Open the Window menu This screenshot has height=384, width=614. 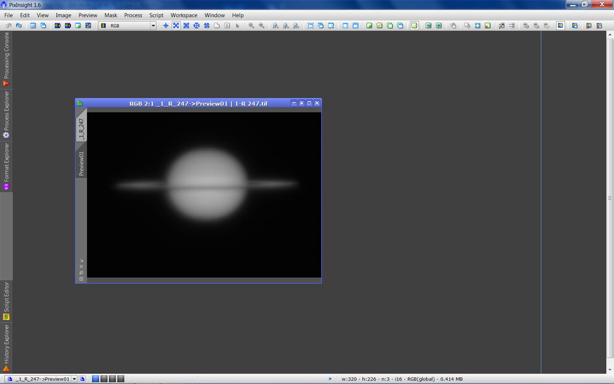point(214,15)
